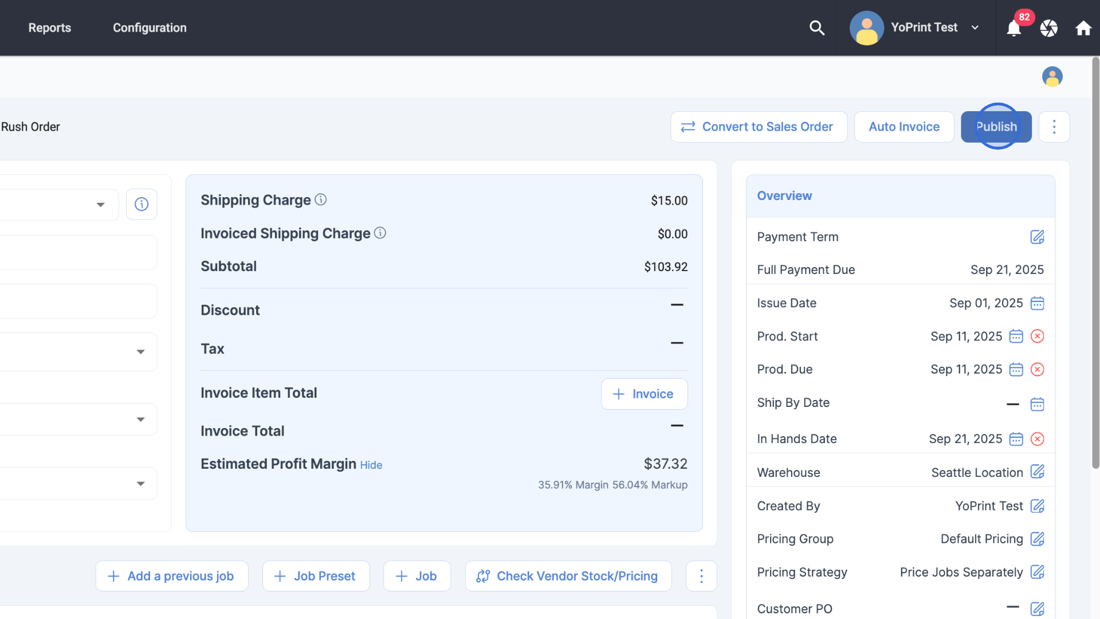Show Shipping Charge info tooltip
1100x619 pixels.
pos(321,199)
